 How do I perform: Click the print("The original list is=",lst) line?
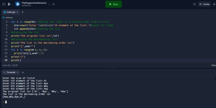coord(35,36)
